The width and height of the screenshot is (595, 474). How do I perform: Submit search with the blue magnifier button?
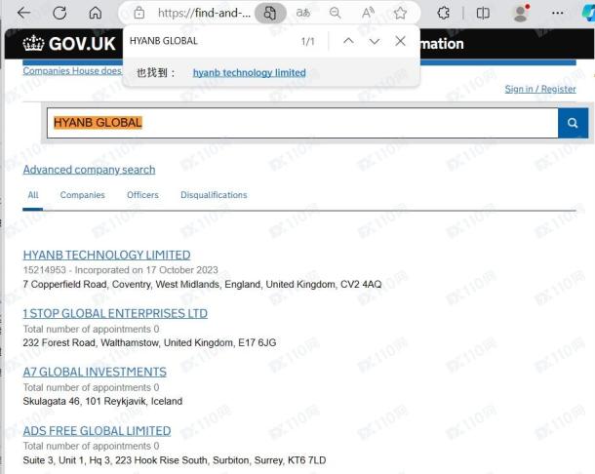click(x=573, y=123)
